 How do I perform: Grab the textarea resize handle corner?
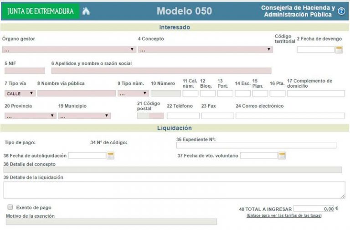(343, 196)
